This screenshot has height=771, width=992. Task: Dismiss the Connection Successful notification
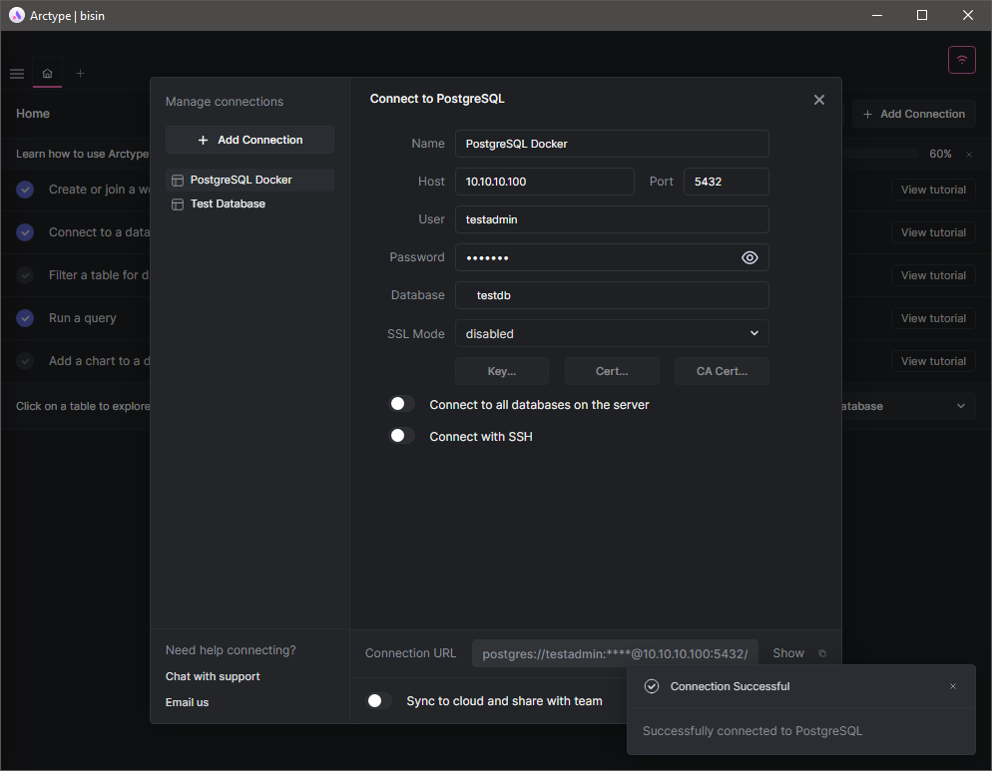pos(952,686)
